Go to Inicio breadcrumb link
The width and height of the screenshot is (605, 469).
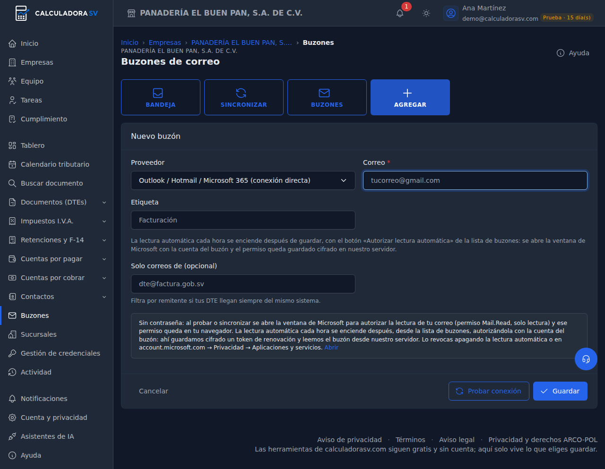click(130, 43)
